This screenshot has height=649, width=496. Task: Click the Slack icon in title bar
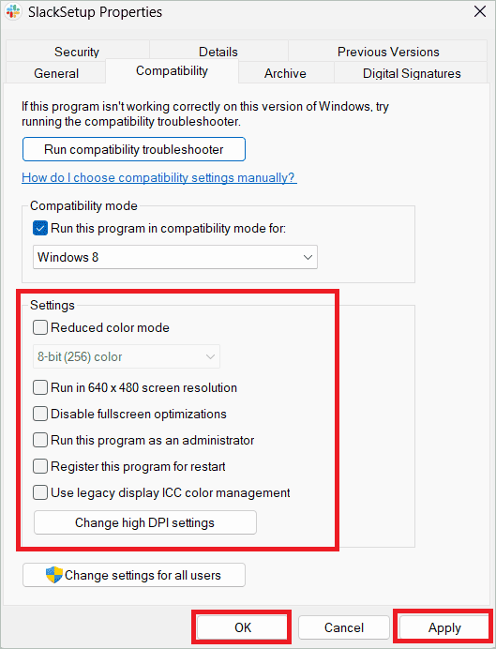coord(13,11)
